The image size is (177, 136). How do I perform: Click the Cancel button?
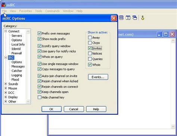tap(74, 109)
